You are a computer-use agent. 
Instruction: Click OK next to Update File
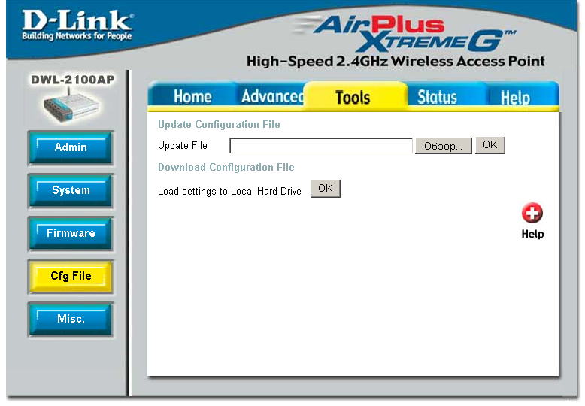[490, 145]
